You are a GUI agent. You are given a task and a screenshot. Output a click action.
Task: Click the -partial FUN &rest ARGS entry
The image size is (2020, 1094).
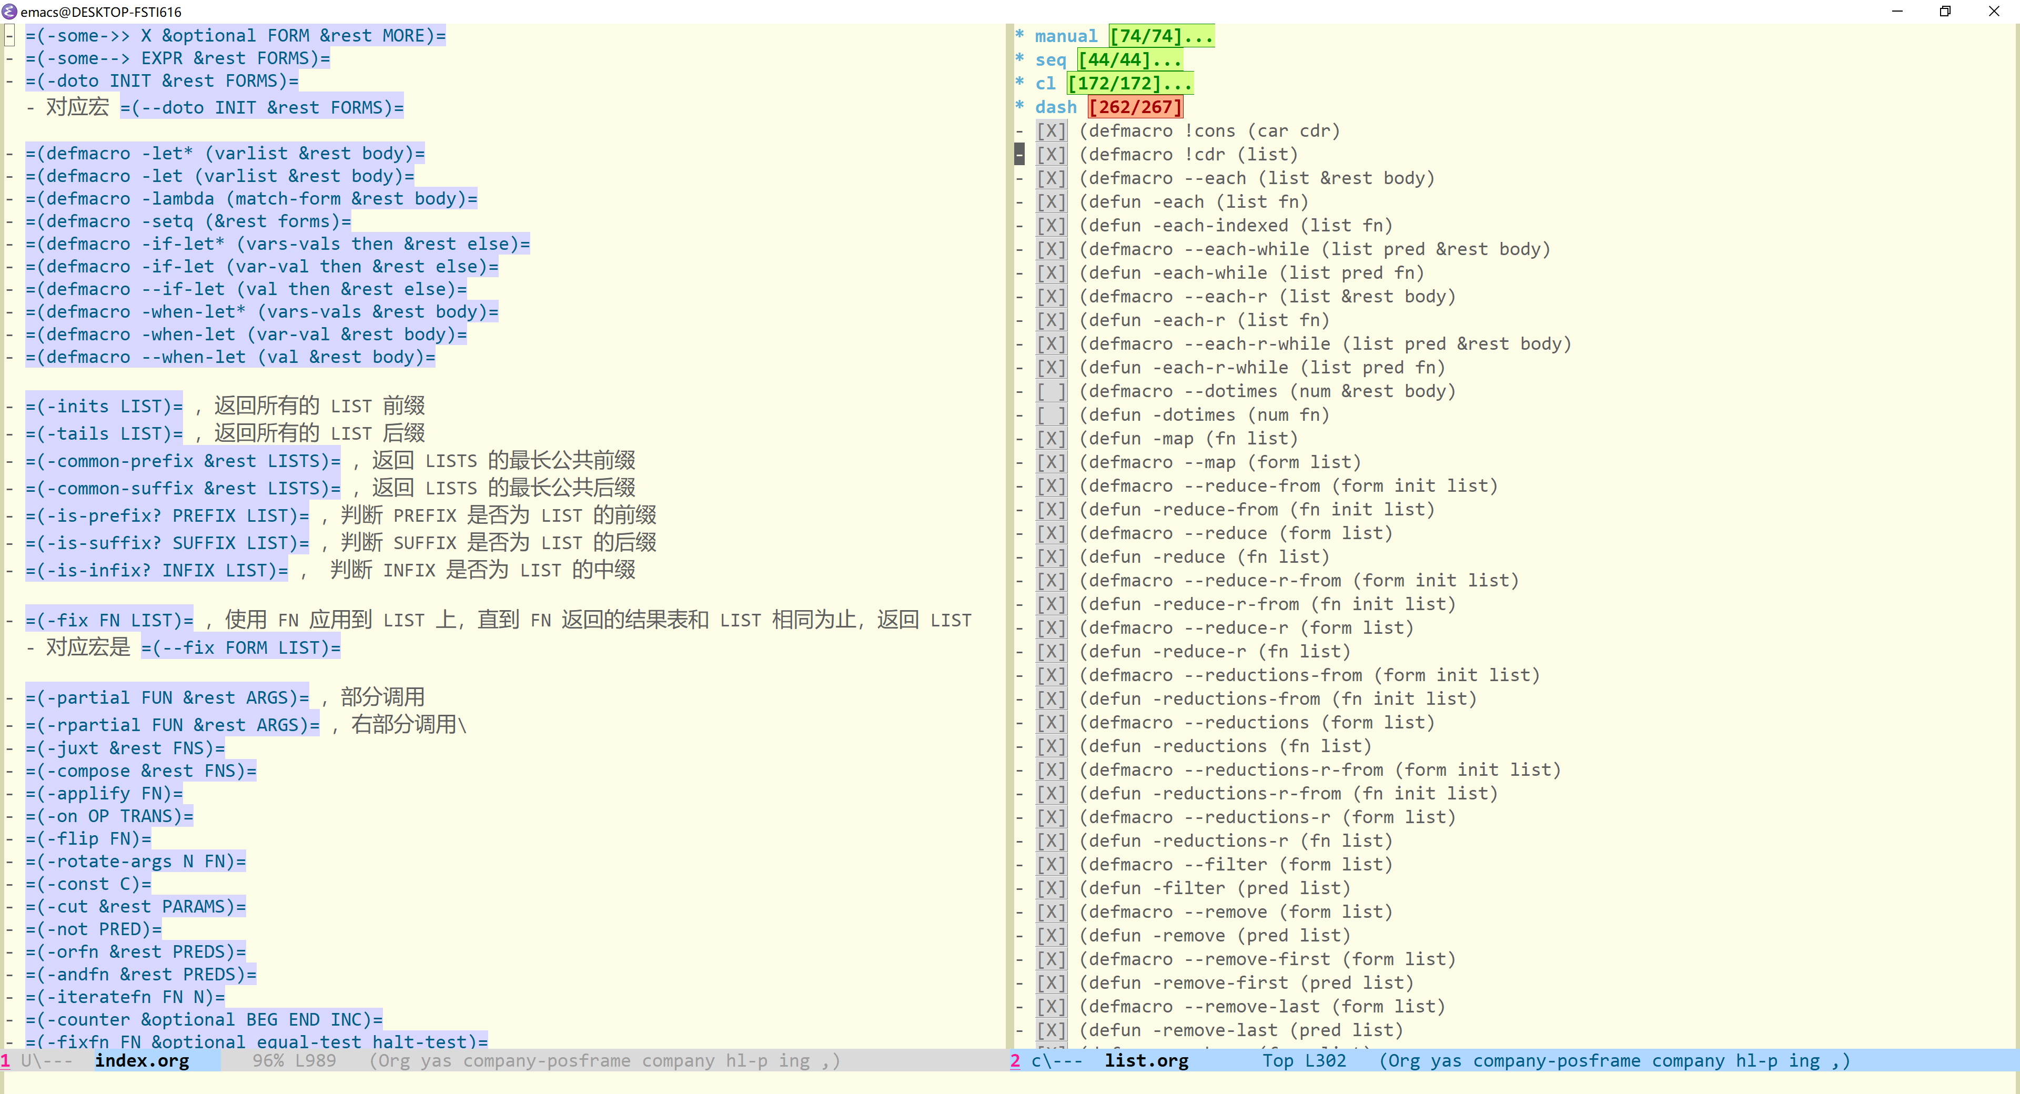167,697
